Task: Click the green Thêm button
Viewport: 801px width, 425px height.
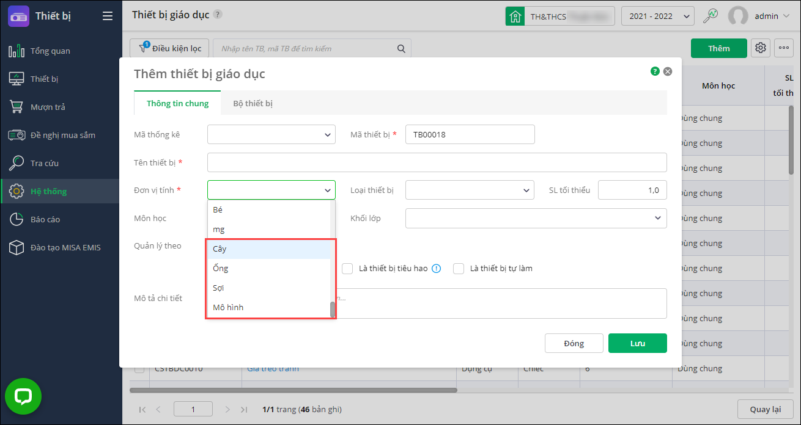Action: pyautogui.click(x=719, y=48)
